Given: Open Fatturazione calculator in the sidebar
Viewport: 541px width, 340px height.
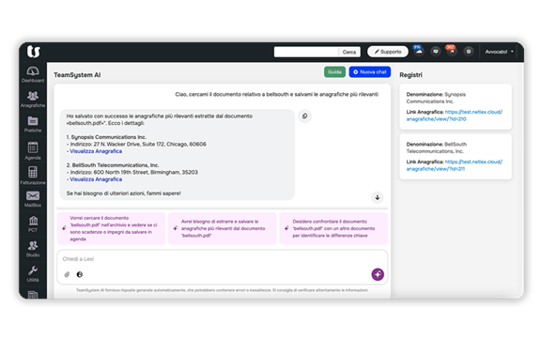Looking at the screenshot, I should click(33, 176).
